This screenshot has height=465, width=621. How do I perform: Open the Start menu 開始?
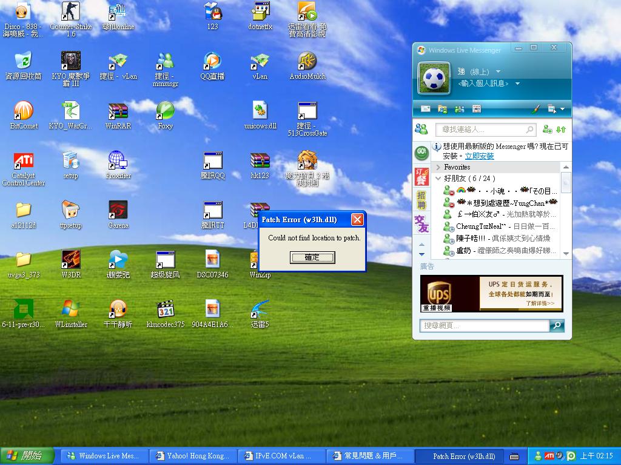pyautogui.click(x=24, y=455)
